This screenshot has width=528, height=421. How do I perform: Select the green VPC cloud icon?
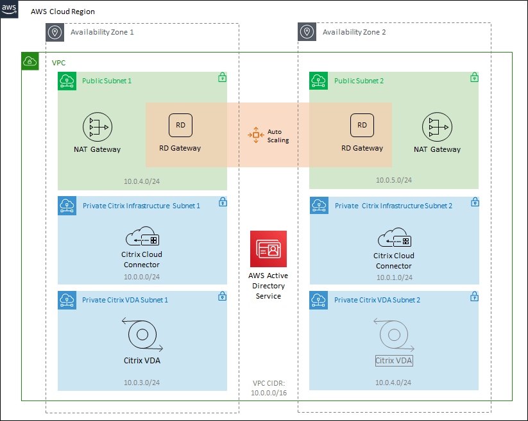(30, 61)
